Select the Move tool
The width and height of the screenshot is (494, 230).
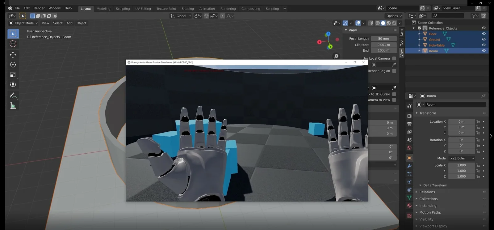coord(13,55)
